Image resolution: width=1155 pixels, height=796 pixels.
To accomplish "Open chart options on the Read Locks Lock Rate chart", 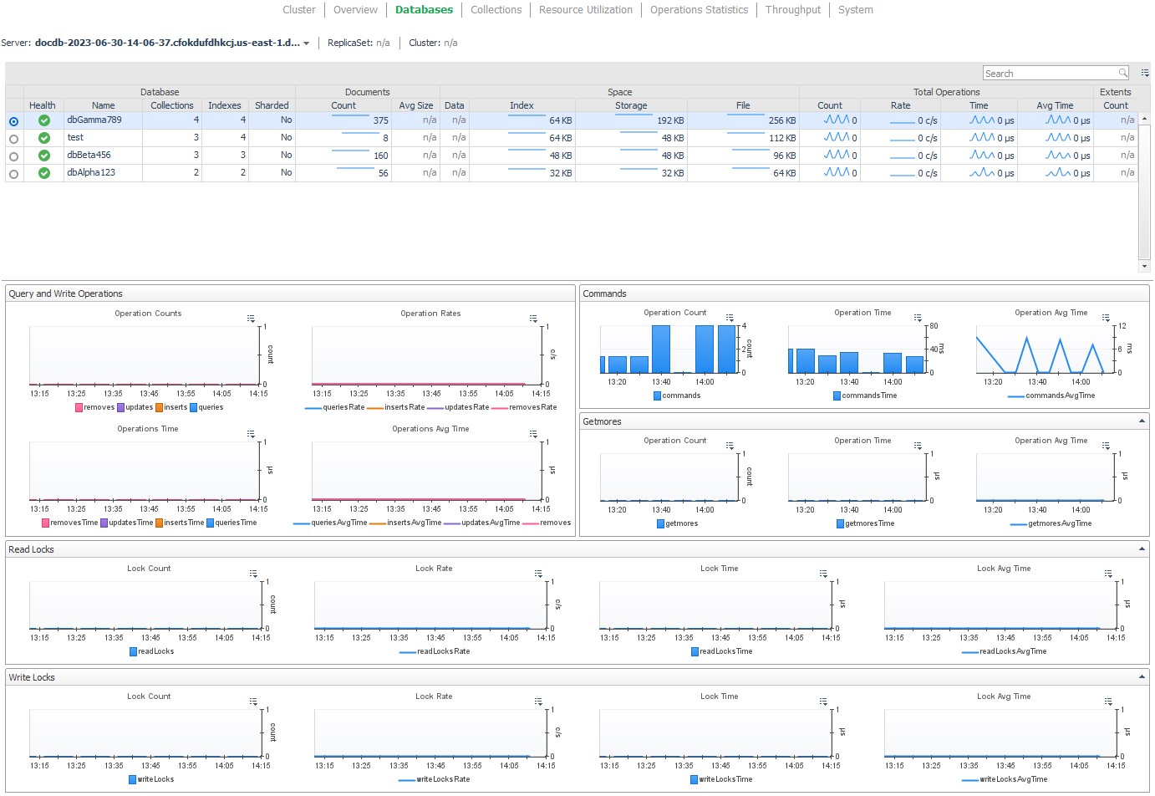I will coord(538,573).
